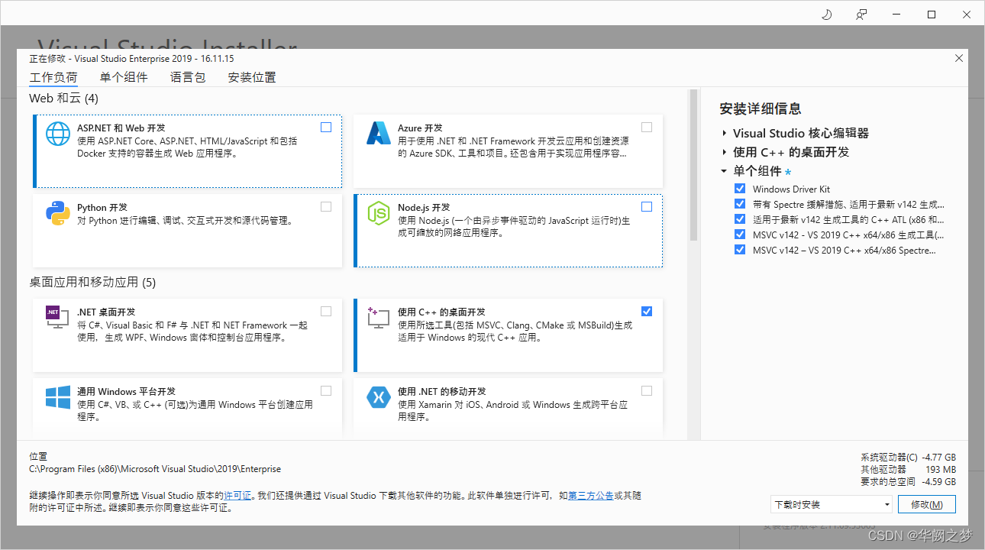Screen dimensions: 985x550
Task: Uncheck MSVC v142 x64/x86 生成工具 component
Action: pos(739,235)
